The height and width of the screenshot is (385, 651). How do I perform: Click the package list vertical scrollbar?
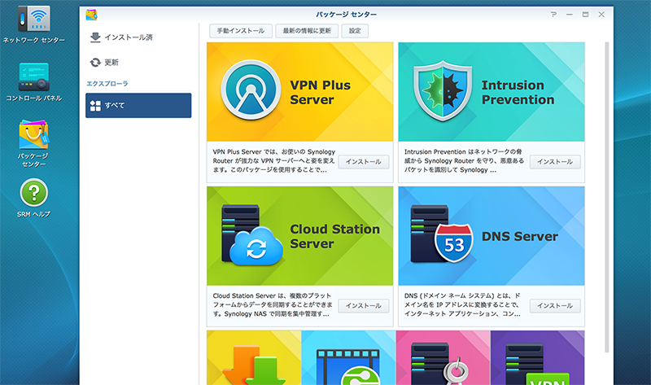coord(606,197)
